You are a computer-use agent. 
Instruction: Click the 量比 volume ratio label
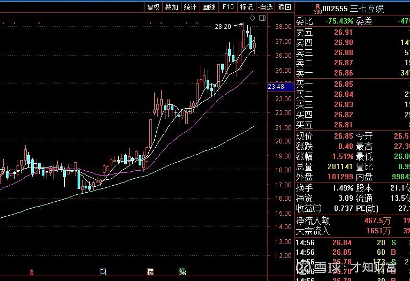364,167
